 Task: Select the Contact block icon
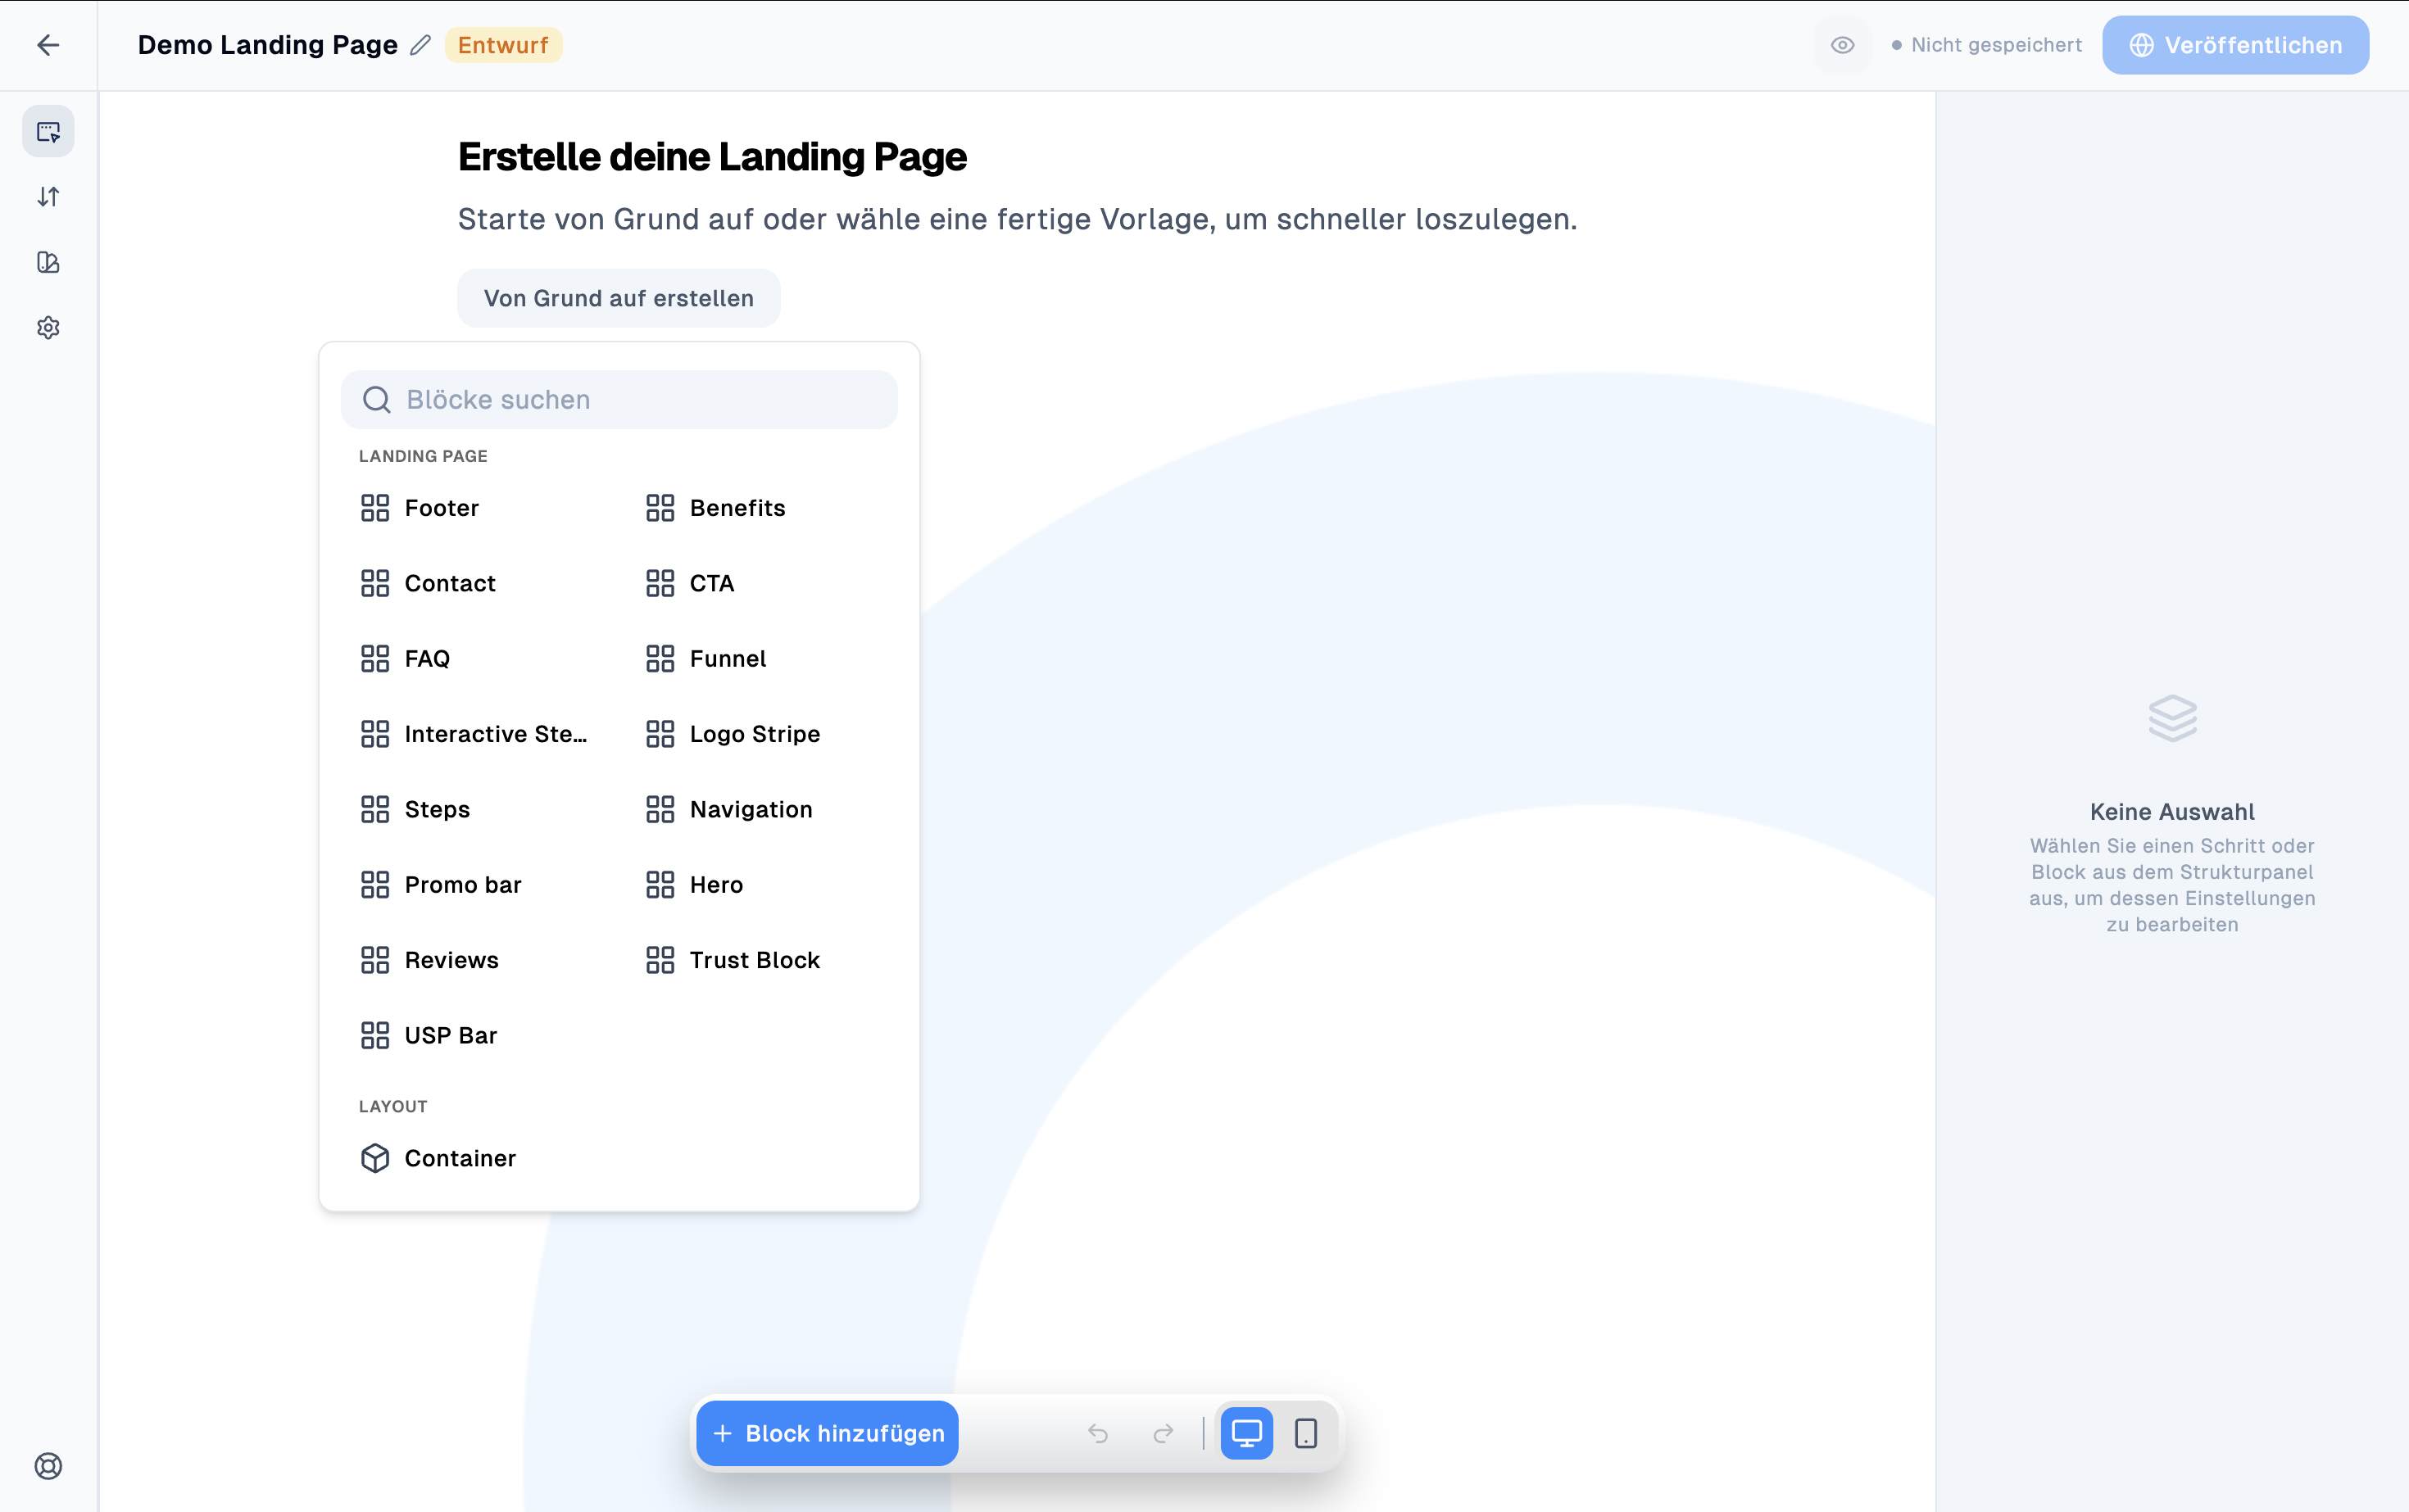[375, 583]
